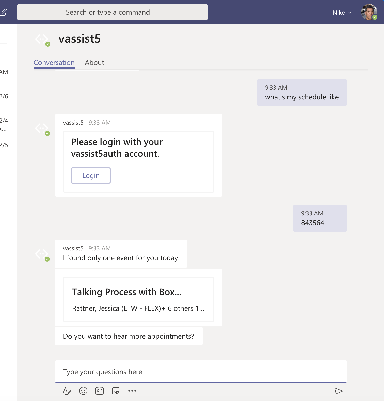Click Nike's profile picture
Screen dimensions: 384x401
point(369,12)
